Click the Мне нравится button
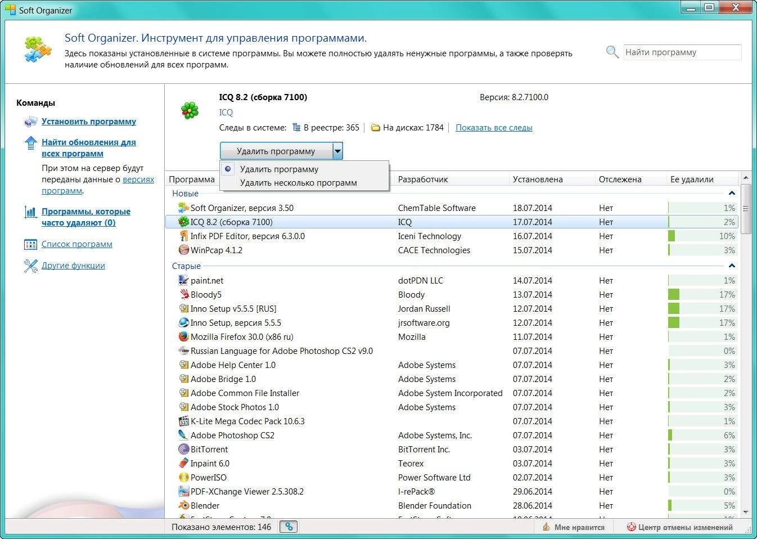Screen dimensions: 757x539 pyautogui.click(x=574, y=527)
